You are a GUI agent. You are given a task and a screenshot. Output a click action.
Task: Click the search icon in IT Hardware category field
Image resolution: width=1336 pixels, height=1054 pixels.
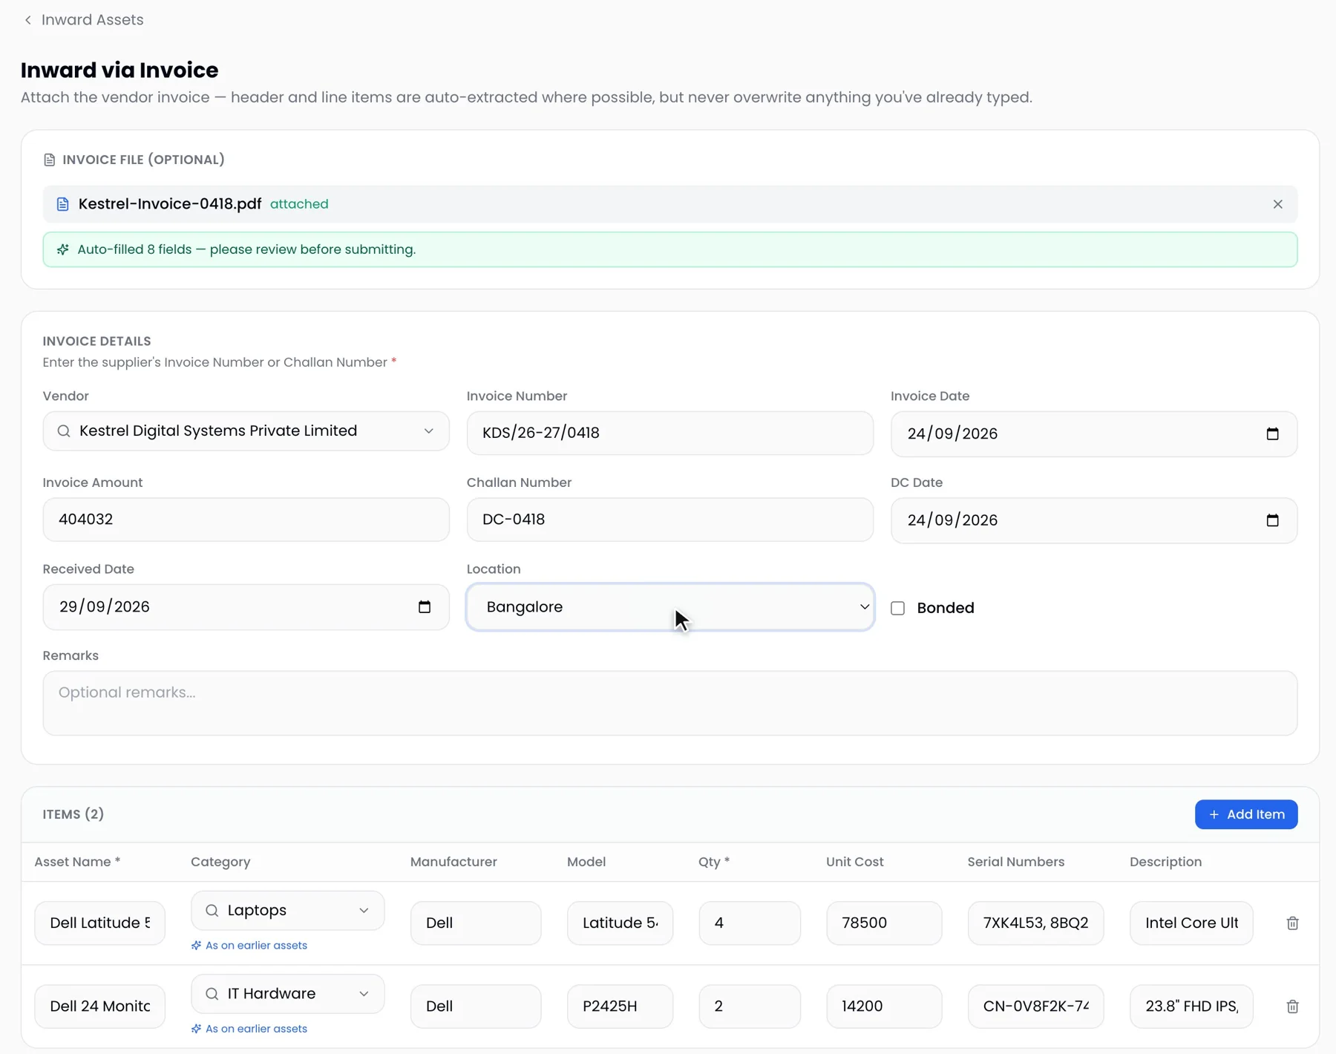coord(212,994)
